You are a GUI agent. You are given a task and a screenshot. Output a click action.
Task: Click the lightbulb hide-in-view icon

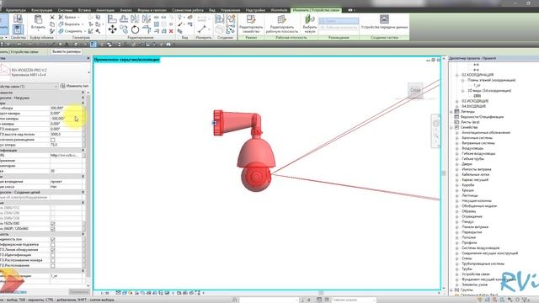179,17
